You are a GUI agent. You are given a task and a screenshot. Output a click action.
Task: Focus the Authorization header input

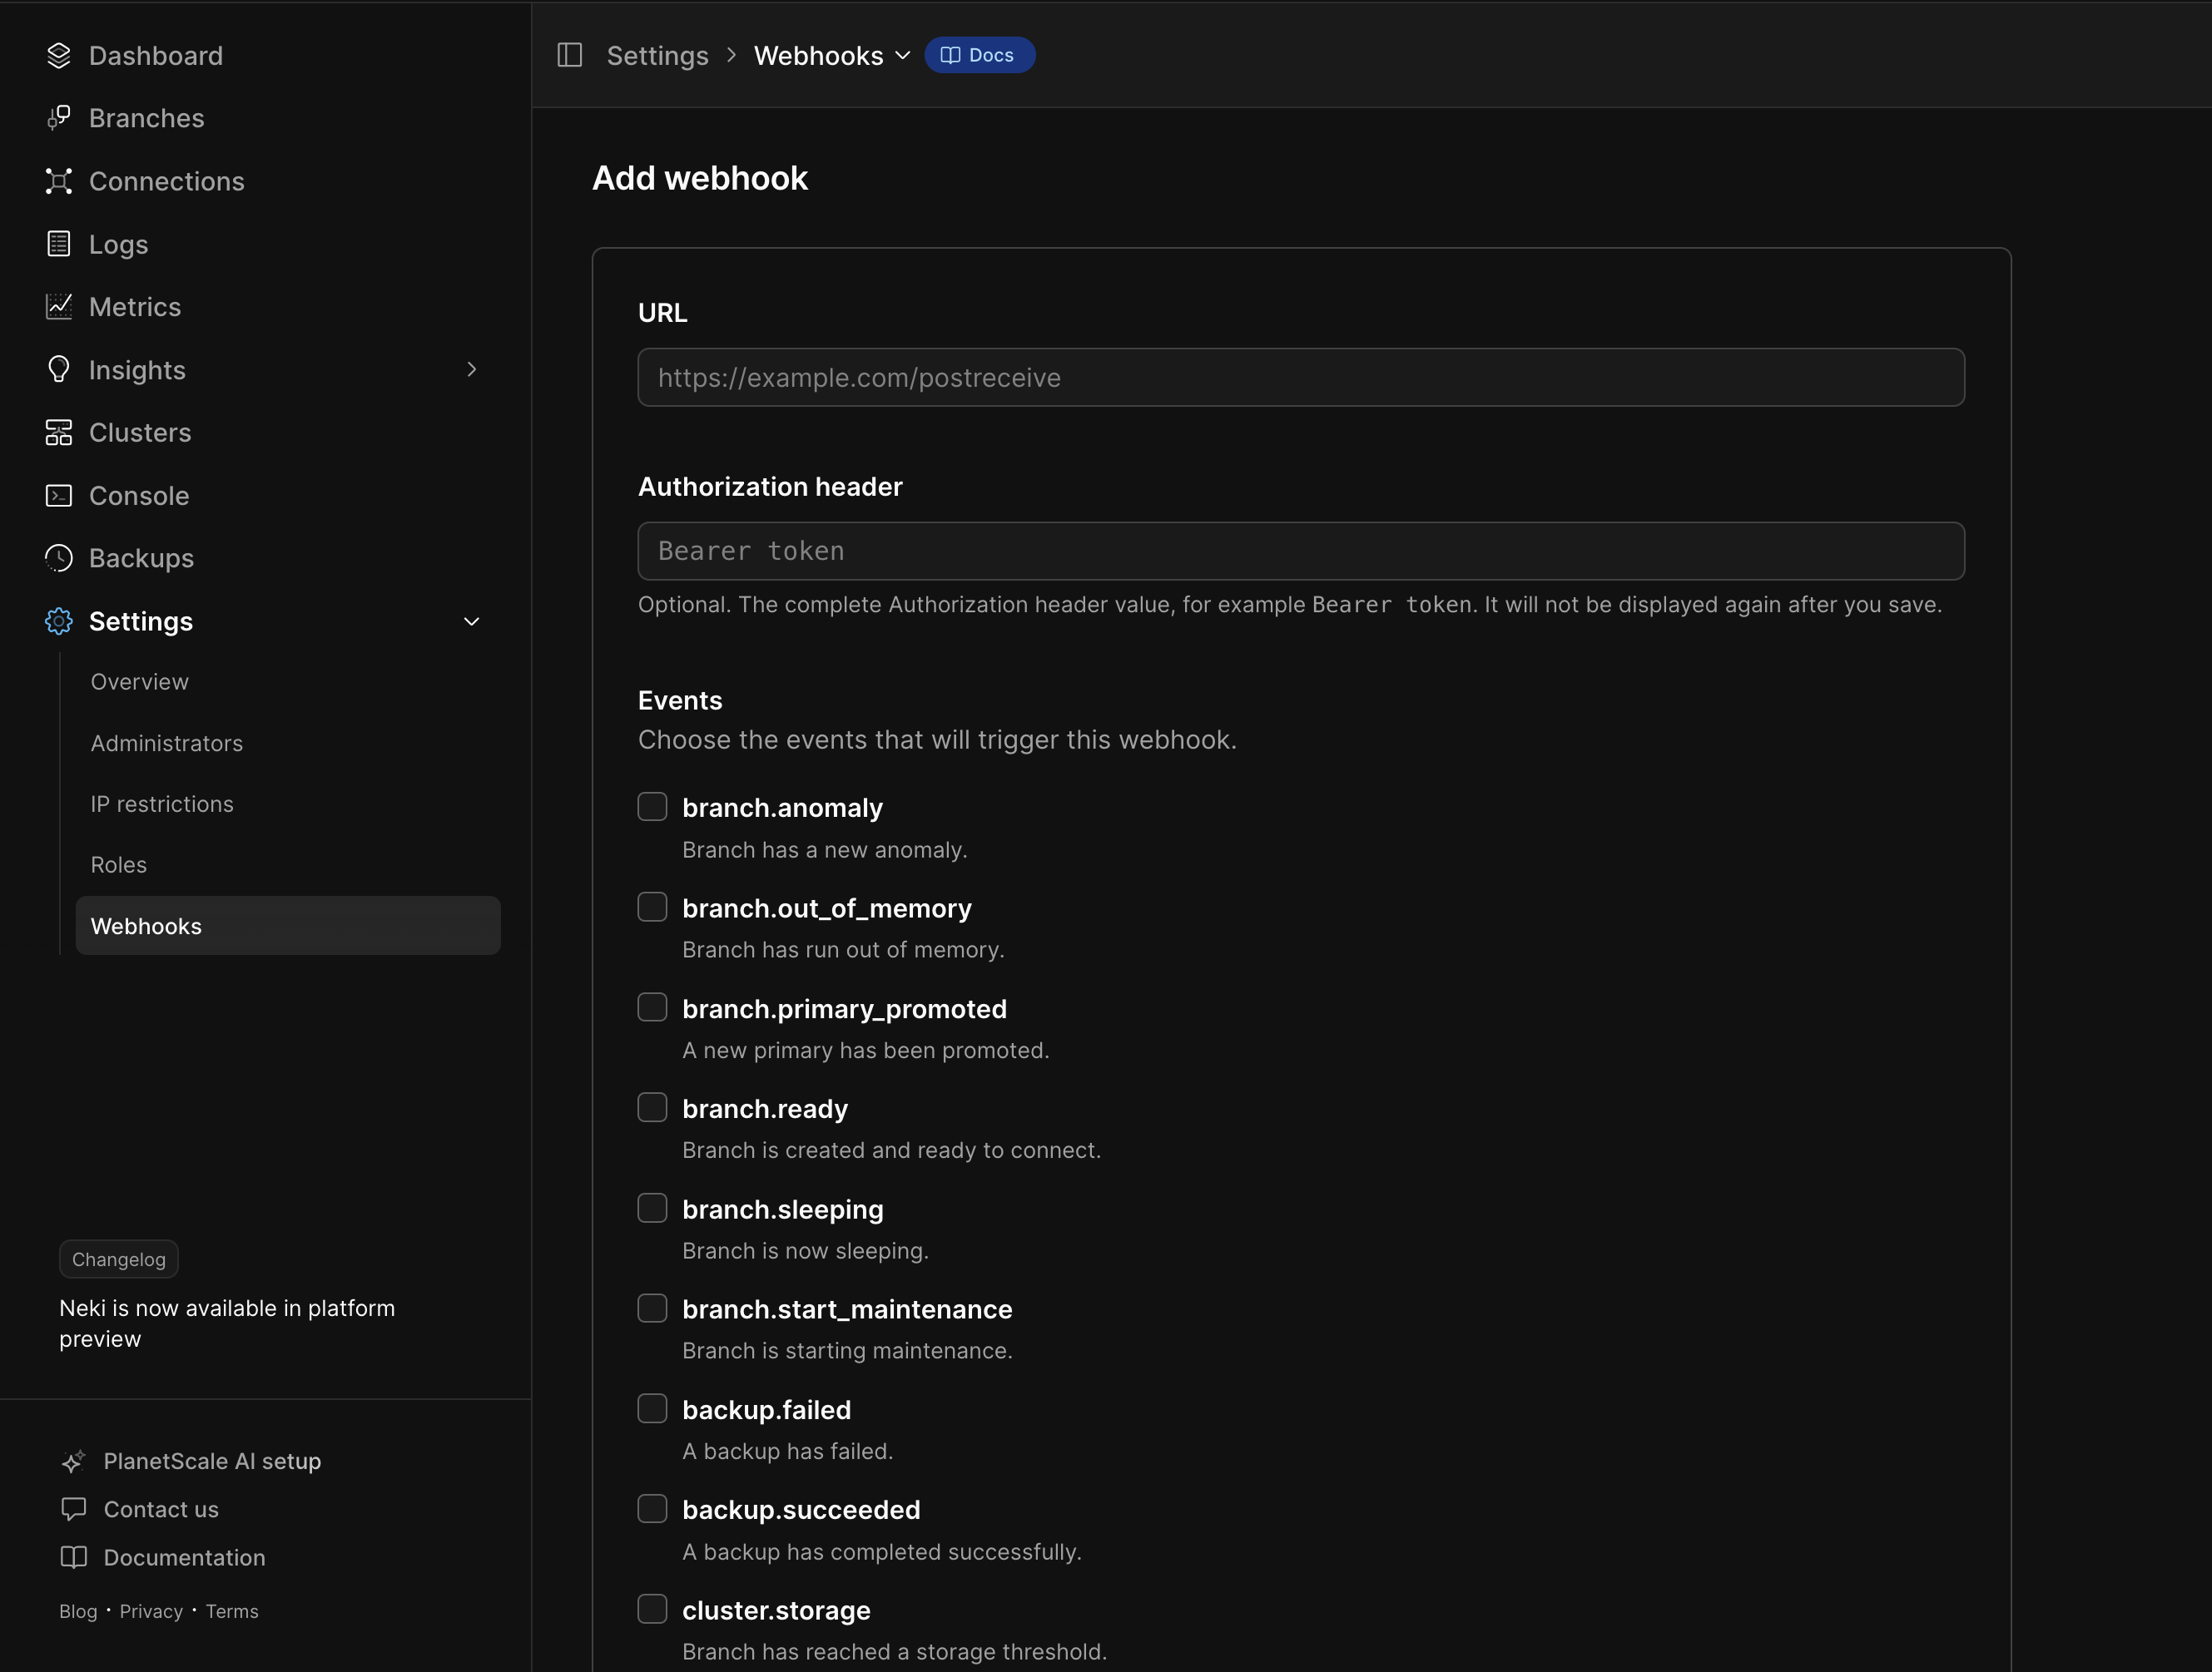[1301, 552]
